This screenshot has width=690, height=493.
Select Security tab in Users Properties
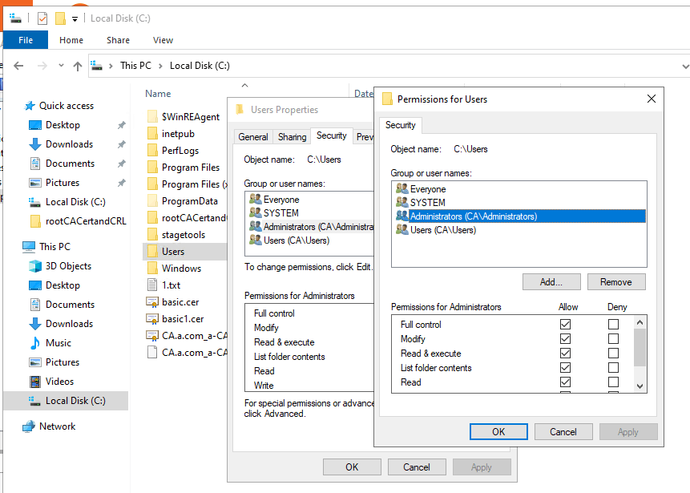(332, 135)
